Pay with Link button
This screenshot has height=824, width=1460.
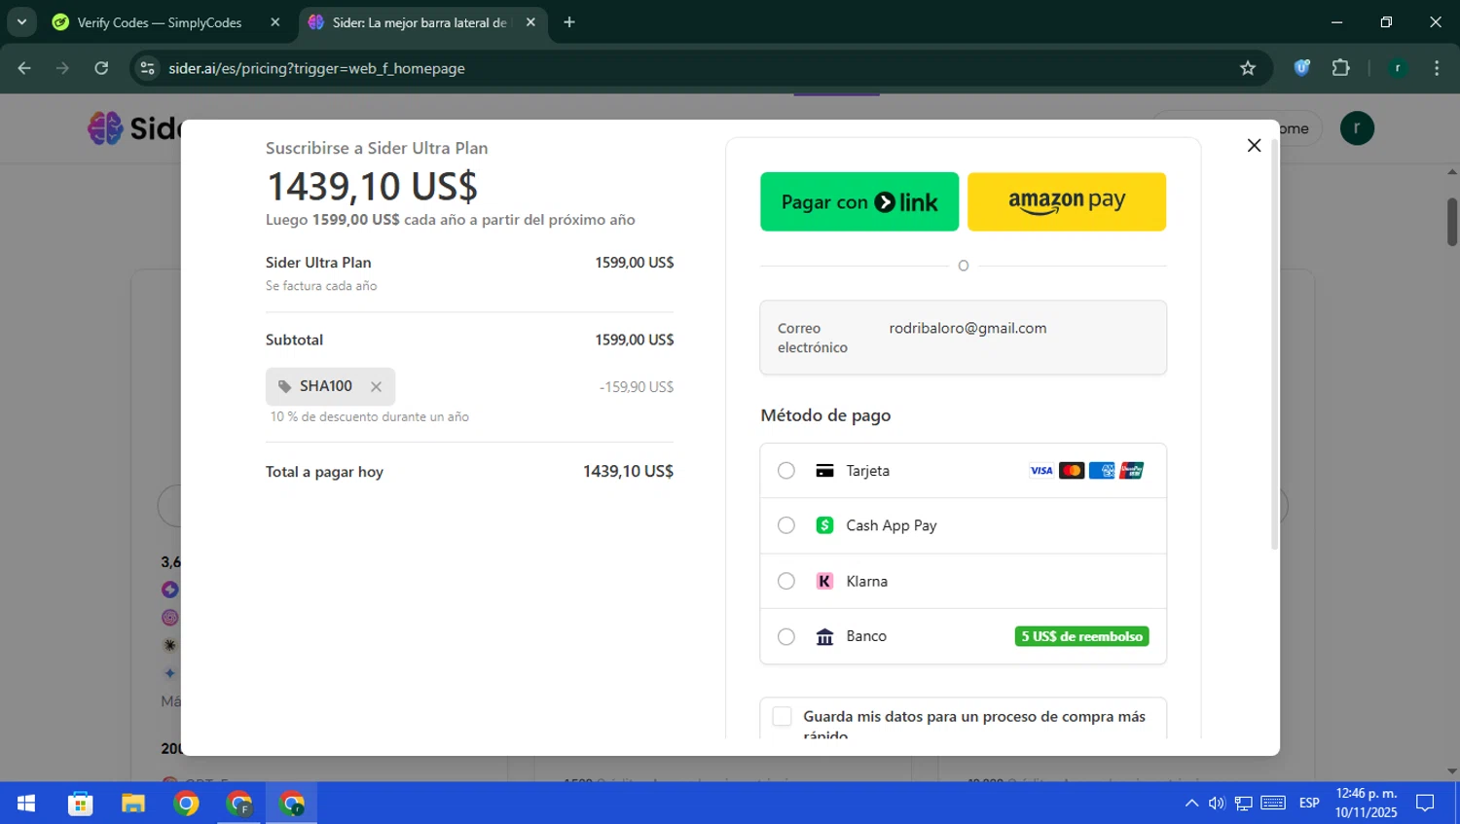point(859,201)
